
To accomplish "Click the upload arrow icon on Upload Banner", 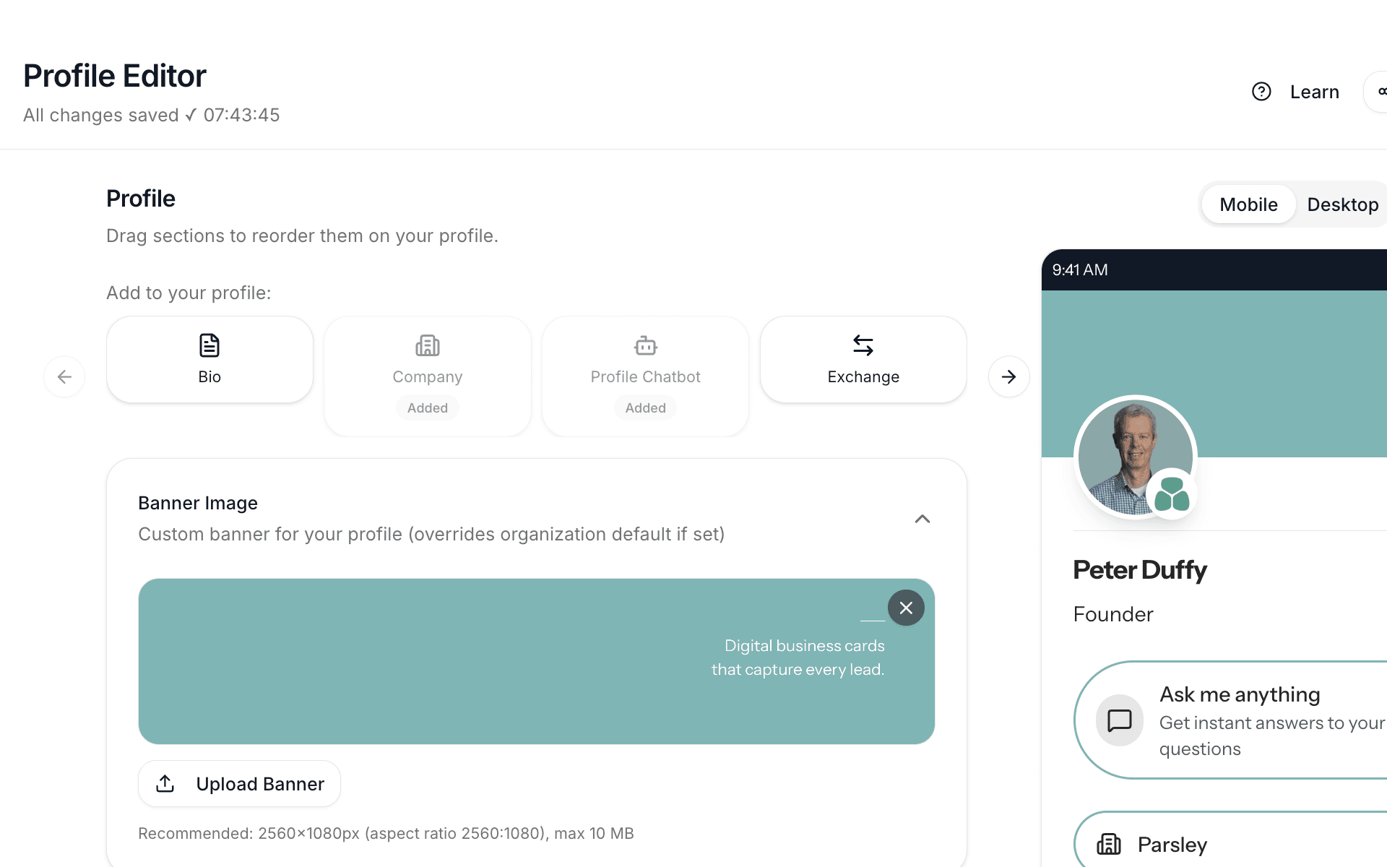I will (165, 783).
